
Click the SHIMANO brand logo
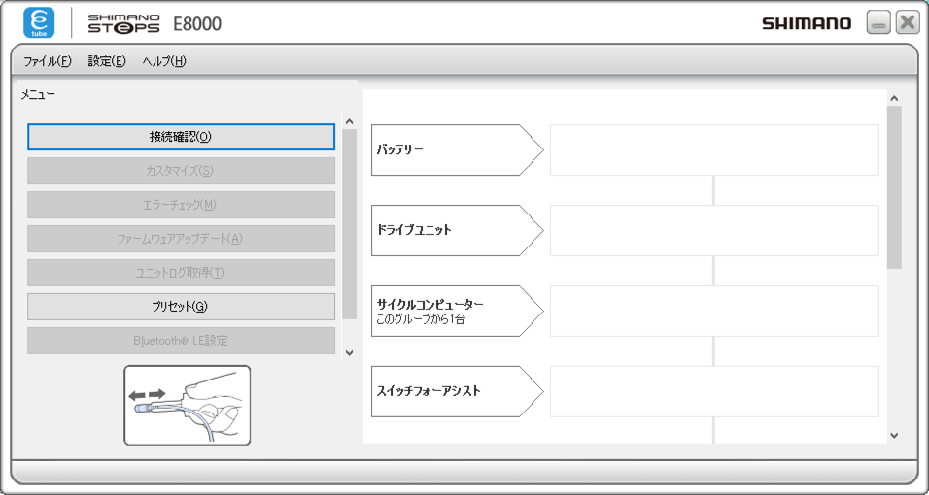806,23
